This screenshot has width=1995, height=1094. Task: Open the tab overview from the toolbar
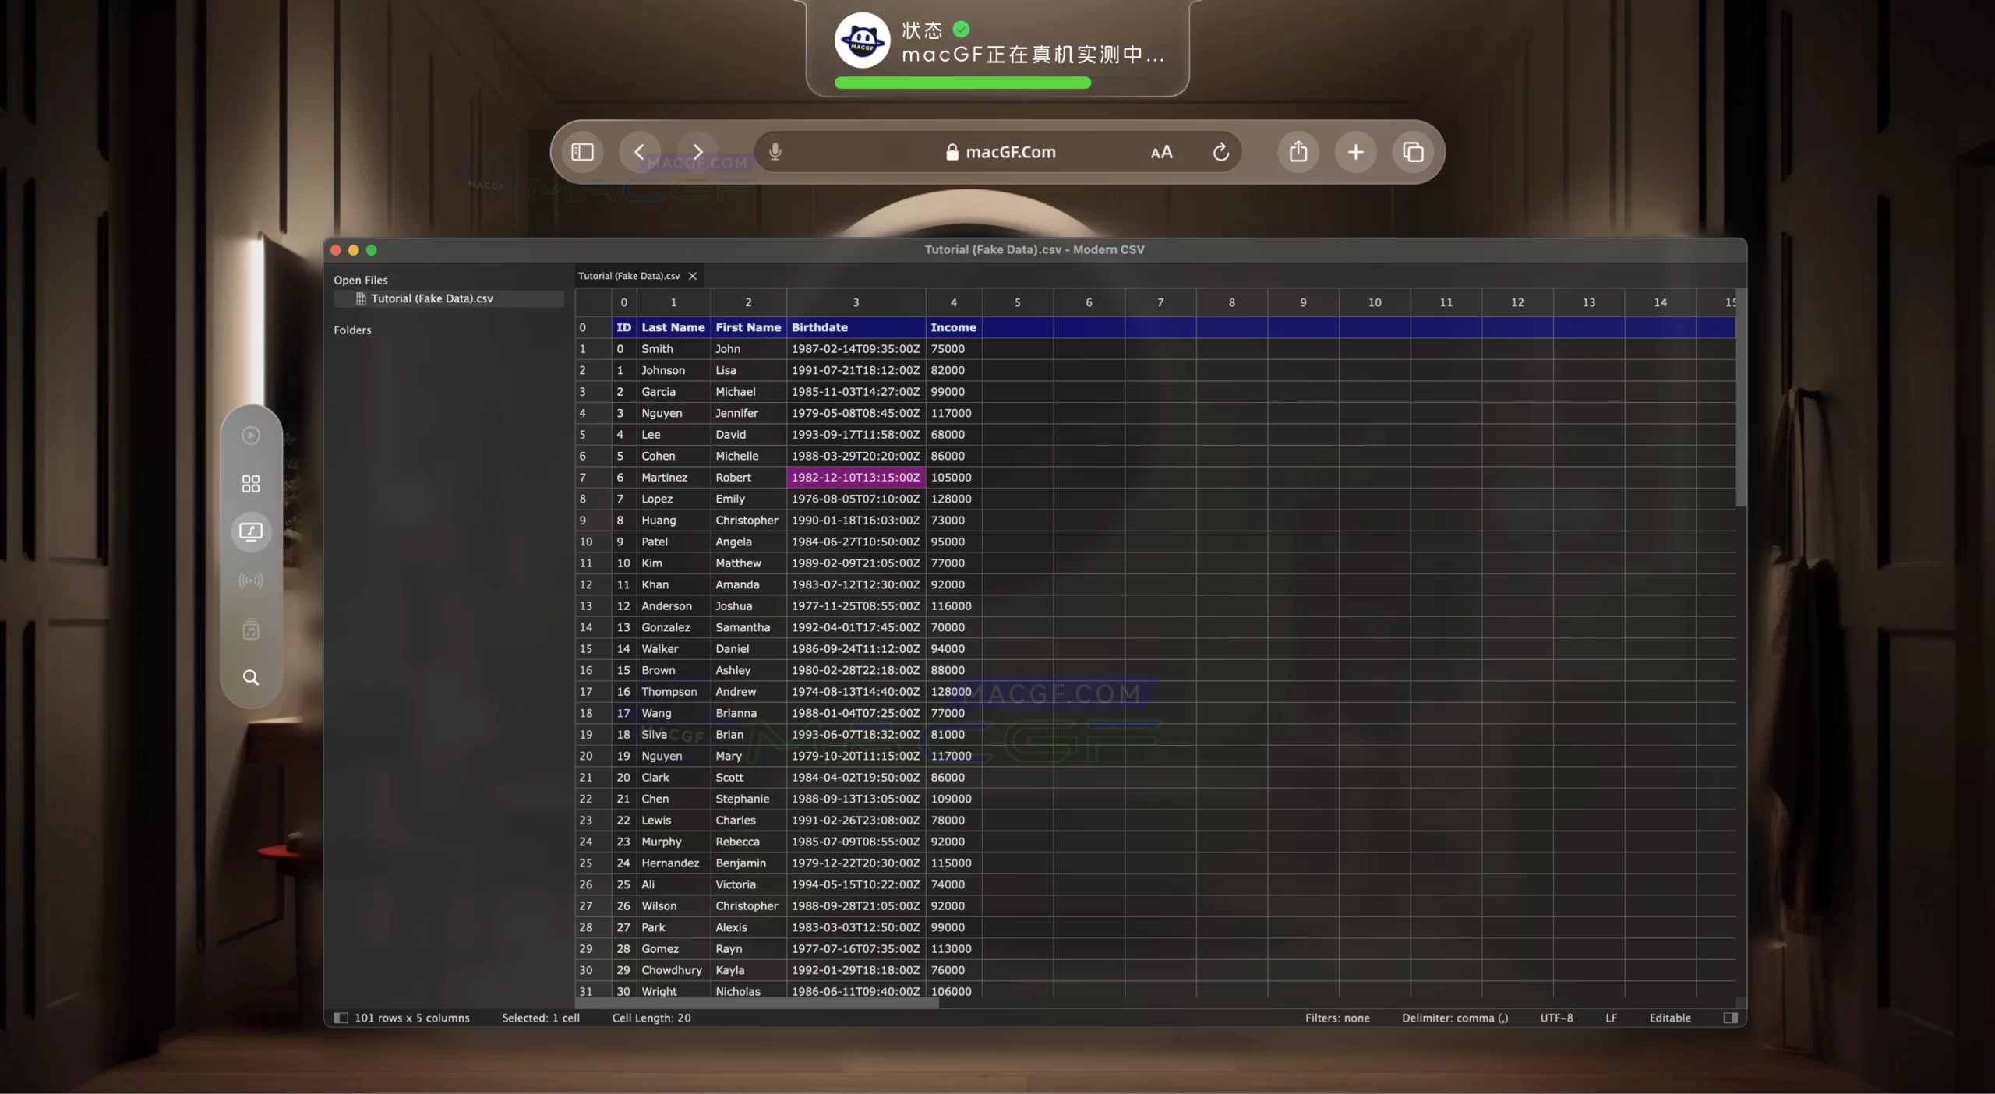(x=1413, y=152)
